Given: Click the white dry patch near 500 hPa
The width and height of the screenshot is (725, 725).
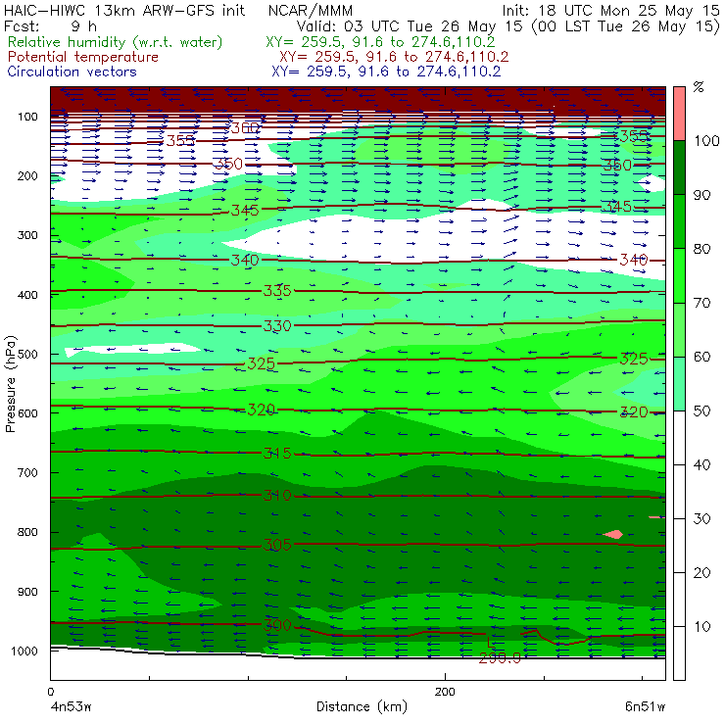Looking at the screenshot, I should pyautogui.click(x=132, y=349).
